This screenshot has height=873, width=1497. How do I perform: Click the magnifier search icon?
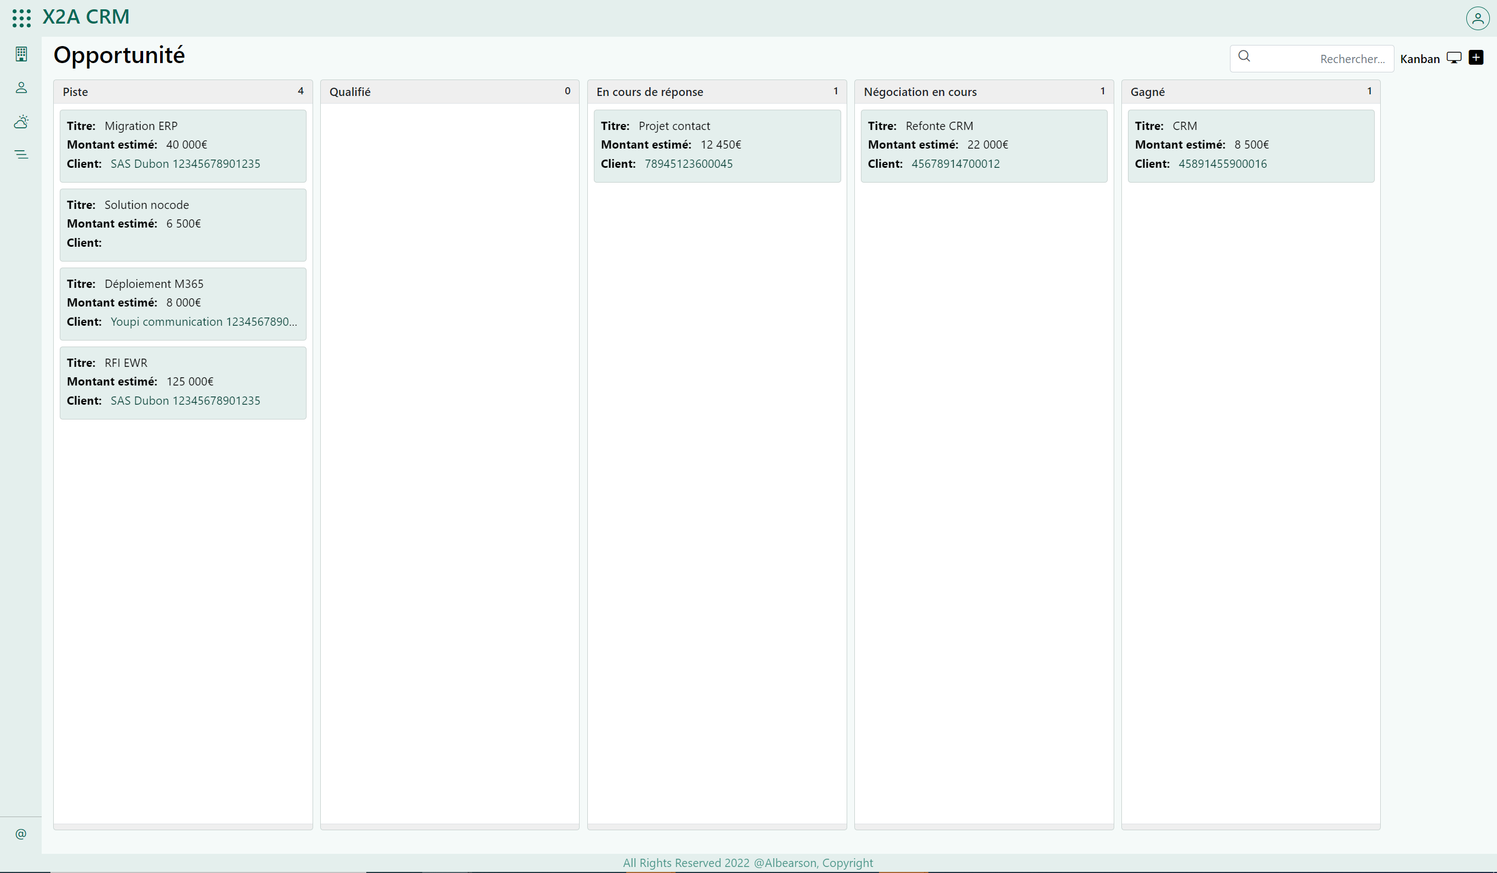click(x=1245, y=56)
